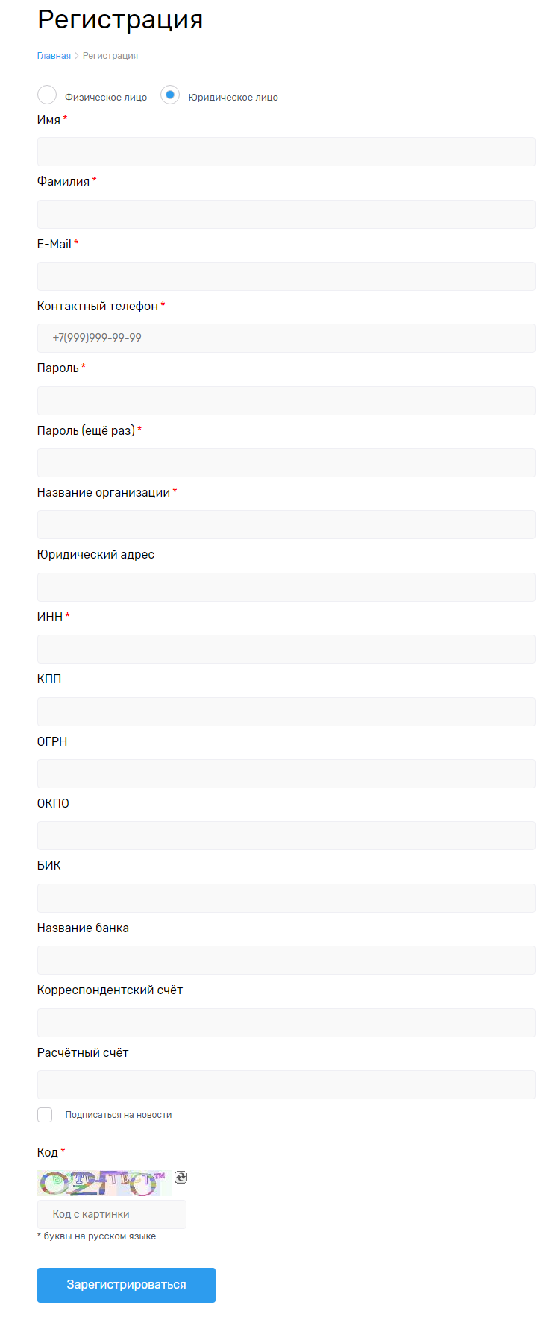Click the Пароль (ещё раз) field

pyautogui.click(x=286, y=462)
